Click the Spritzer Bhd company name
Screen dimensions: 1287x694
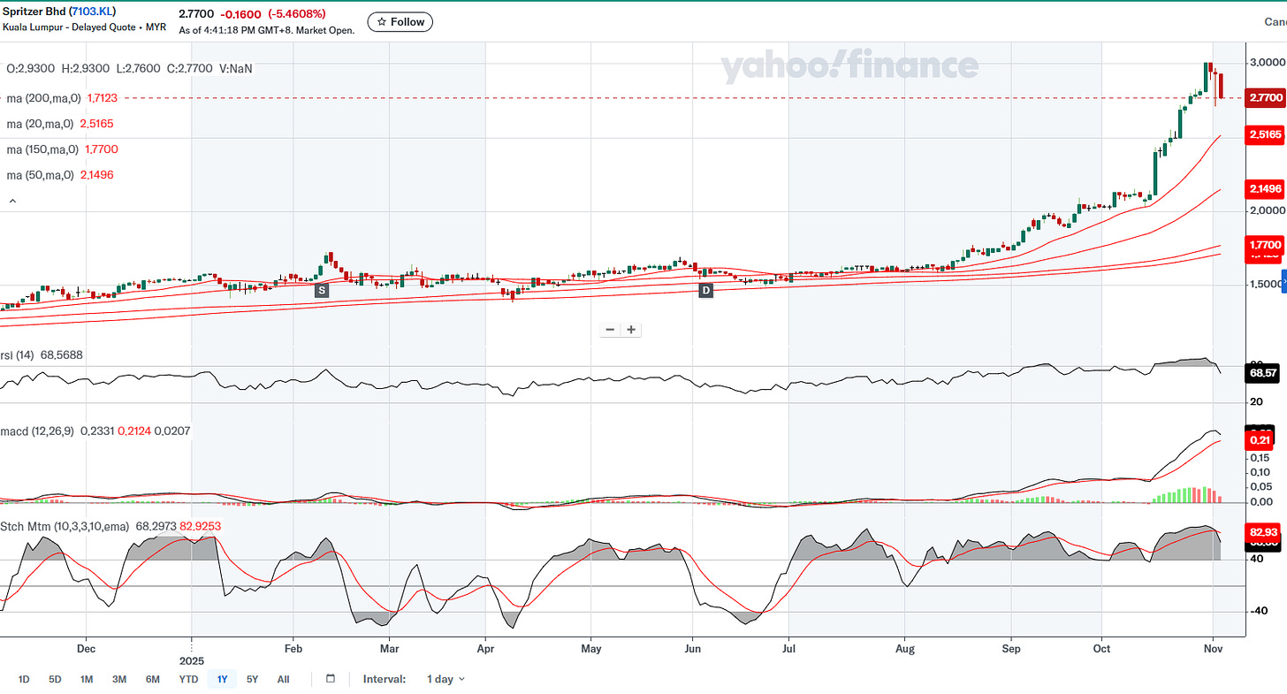tap(34, 12)
